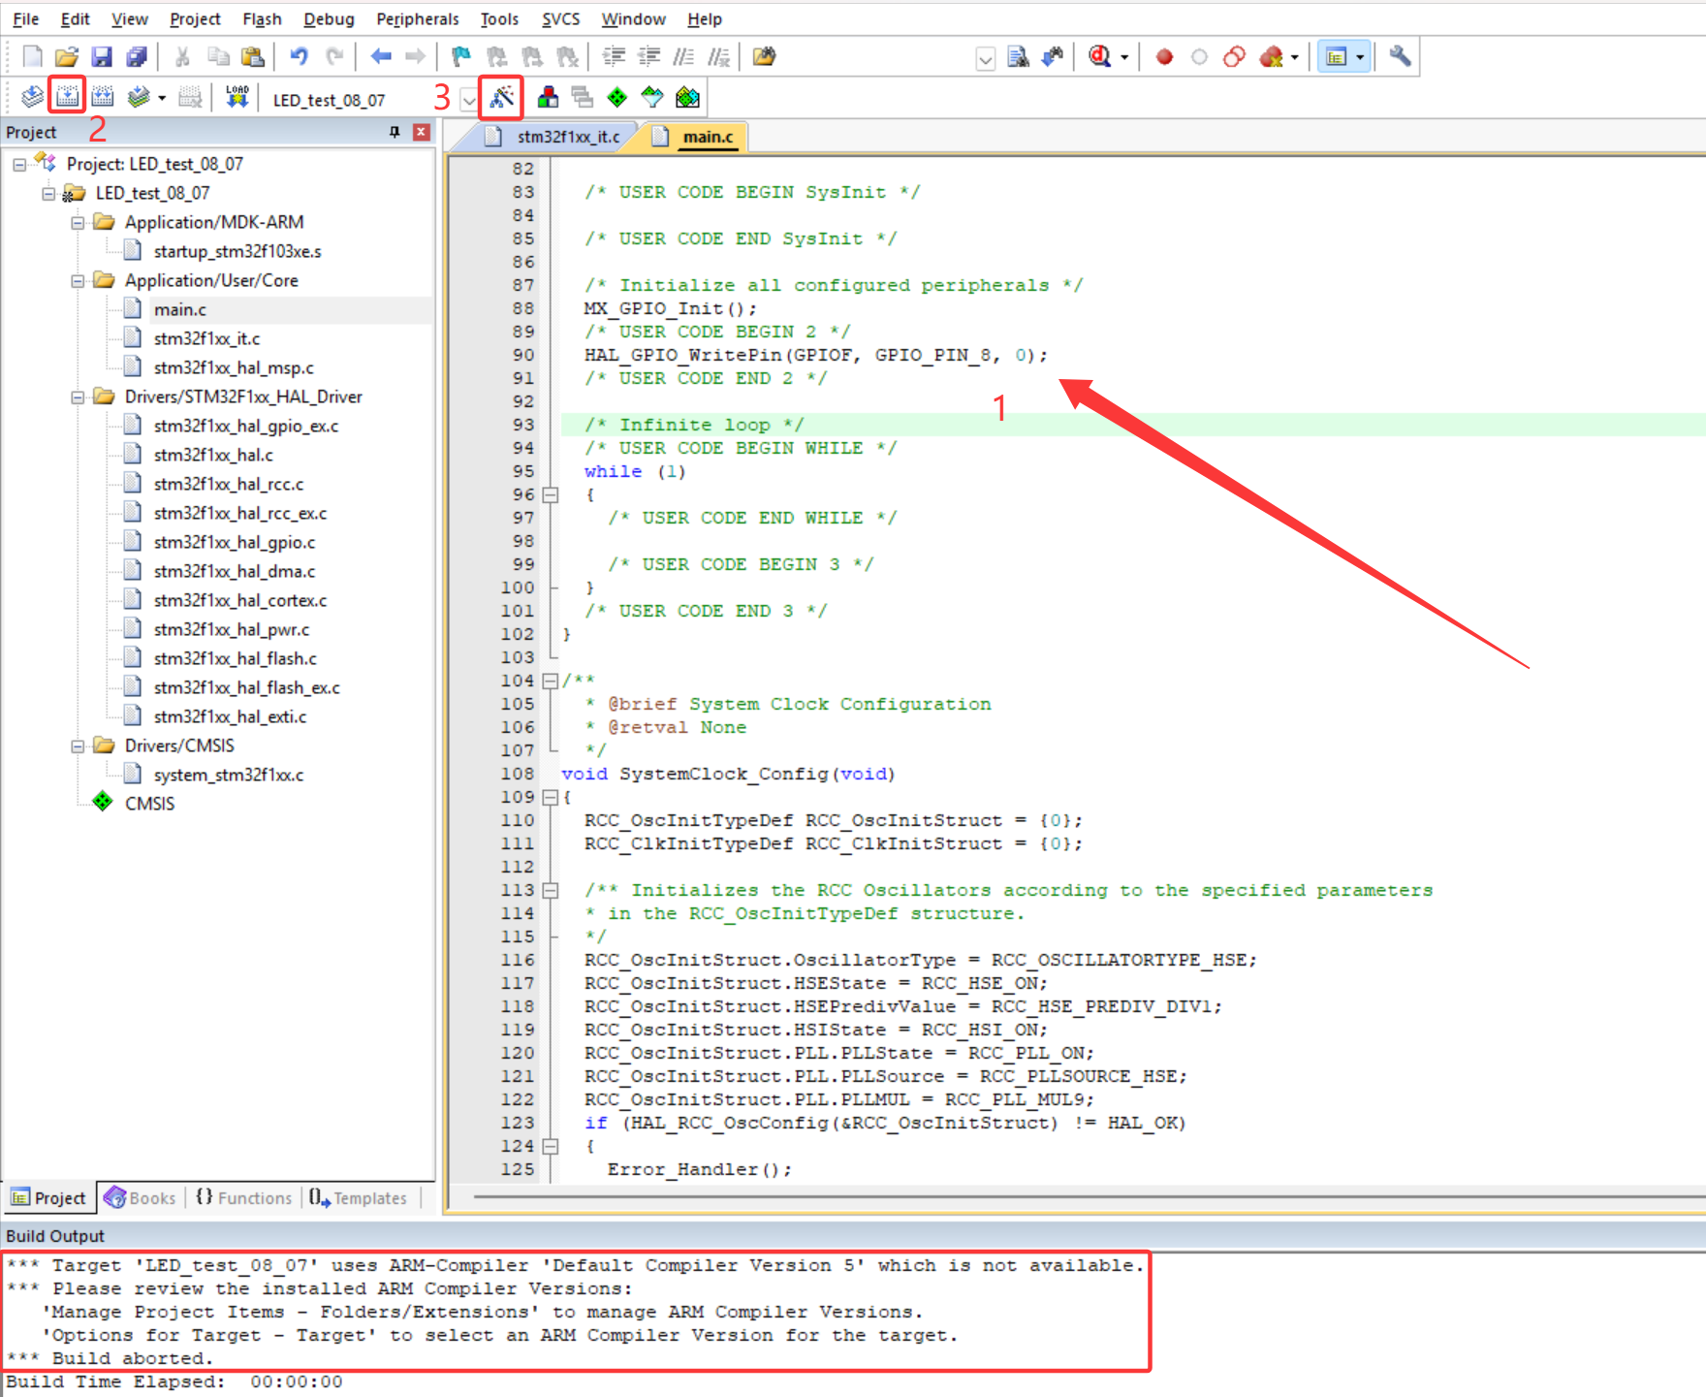Undo the last edit
This screenshot has width=1706, height=1397.
tap(299, 56)
